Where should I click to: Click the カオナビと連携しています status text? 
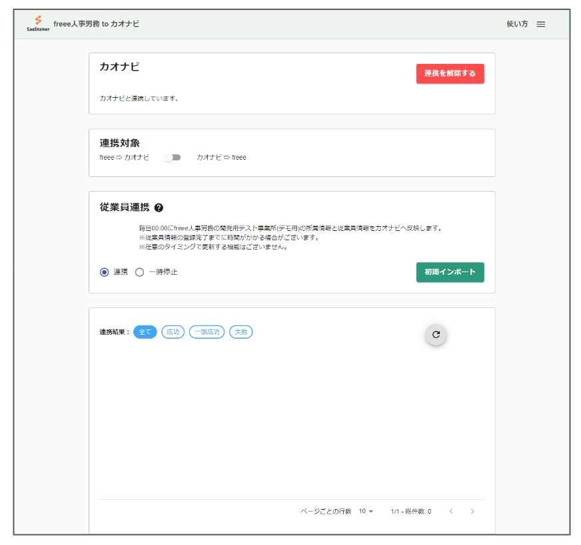(139, 98)
